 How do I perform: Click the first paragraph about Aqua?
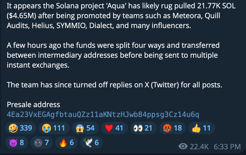(x=121, y=16)
